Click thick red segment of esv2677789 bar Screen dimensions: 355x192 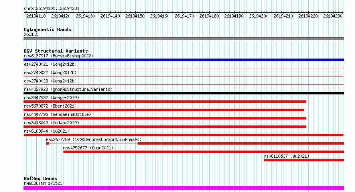pyautogui.click(x=241, y=143)
